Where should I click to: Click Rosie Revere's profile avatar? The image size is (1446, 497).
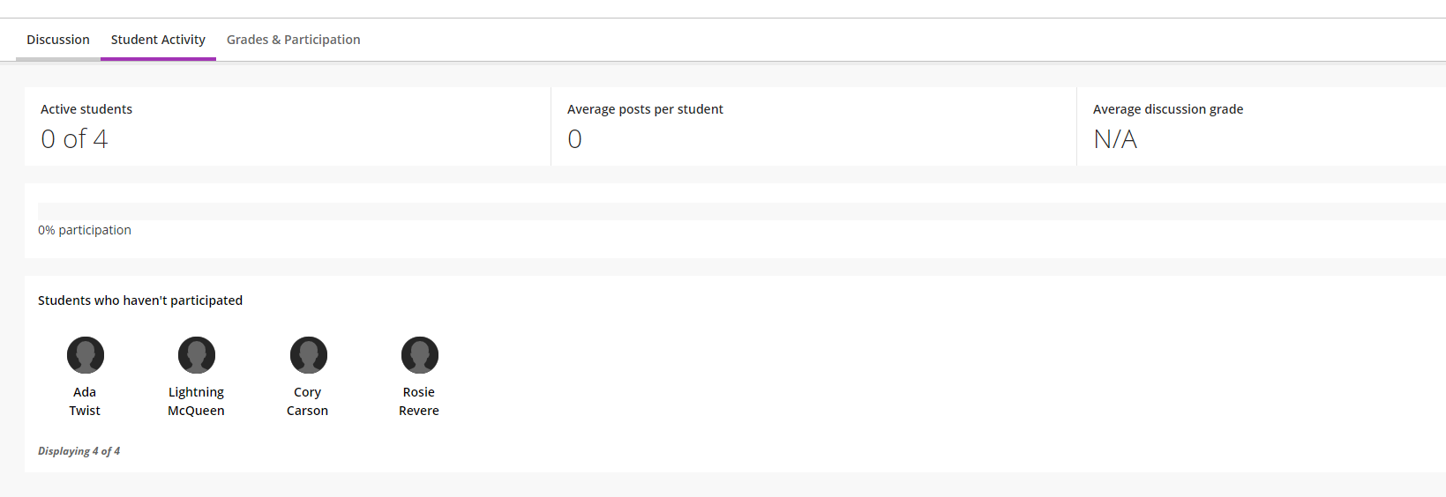click(x=420, y=355)
